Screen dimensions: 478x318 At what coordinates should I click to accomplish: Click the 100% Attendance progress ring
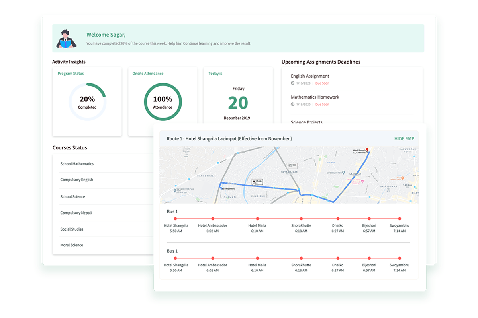[x=163, y=102]
